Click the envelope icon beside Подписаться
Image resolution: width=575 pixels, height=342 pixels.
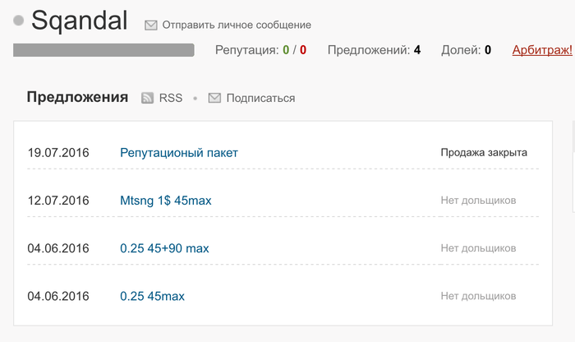point(214,98)
